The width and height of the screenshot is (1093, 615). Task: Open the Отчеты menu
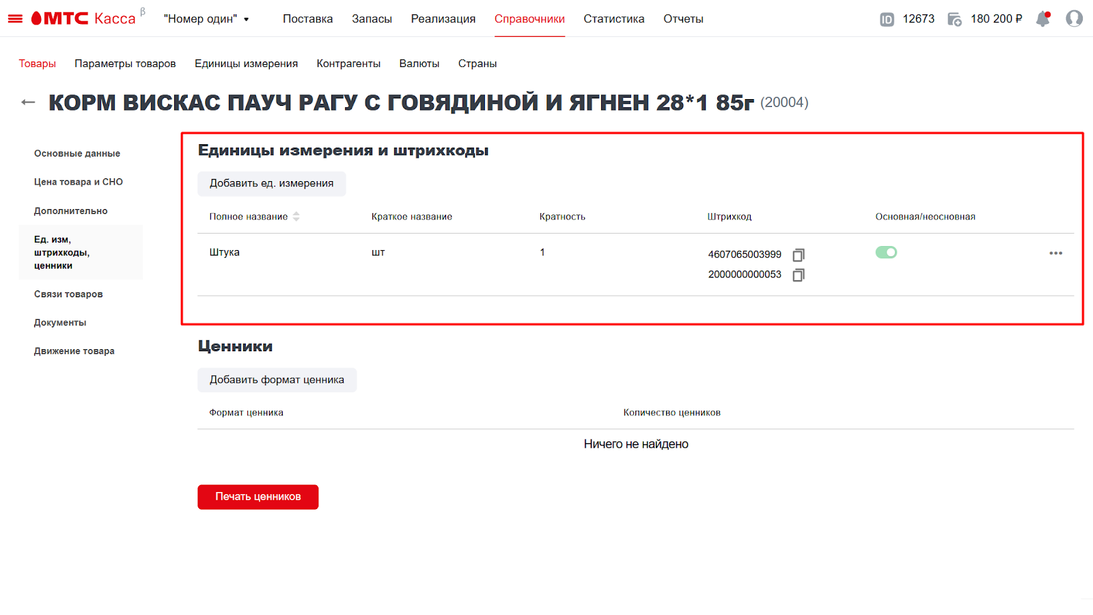[x=683, y=19]
